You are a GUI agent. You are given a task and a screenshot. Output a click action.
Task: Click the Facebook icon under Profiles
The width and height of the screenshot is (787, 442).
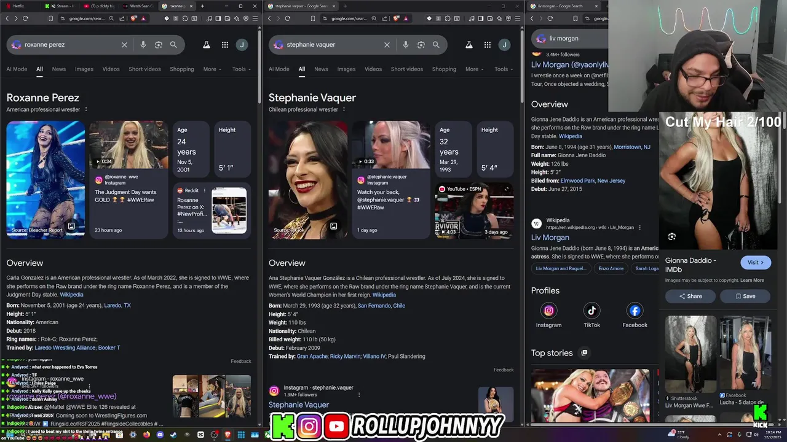click(x=635, y=311)
